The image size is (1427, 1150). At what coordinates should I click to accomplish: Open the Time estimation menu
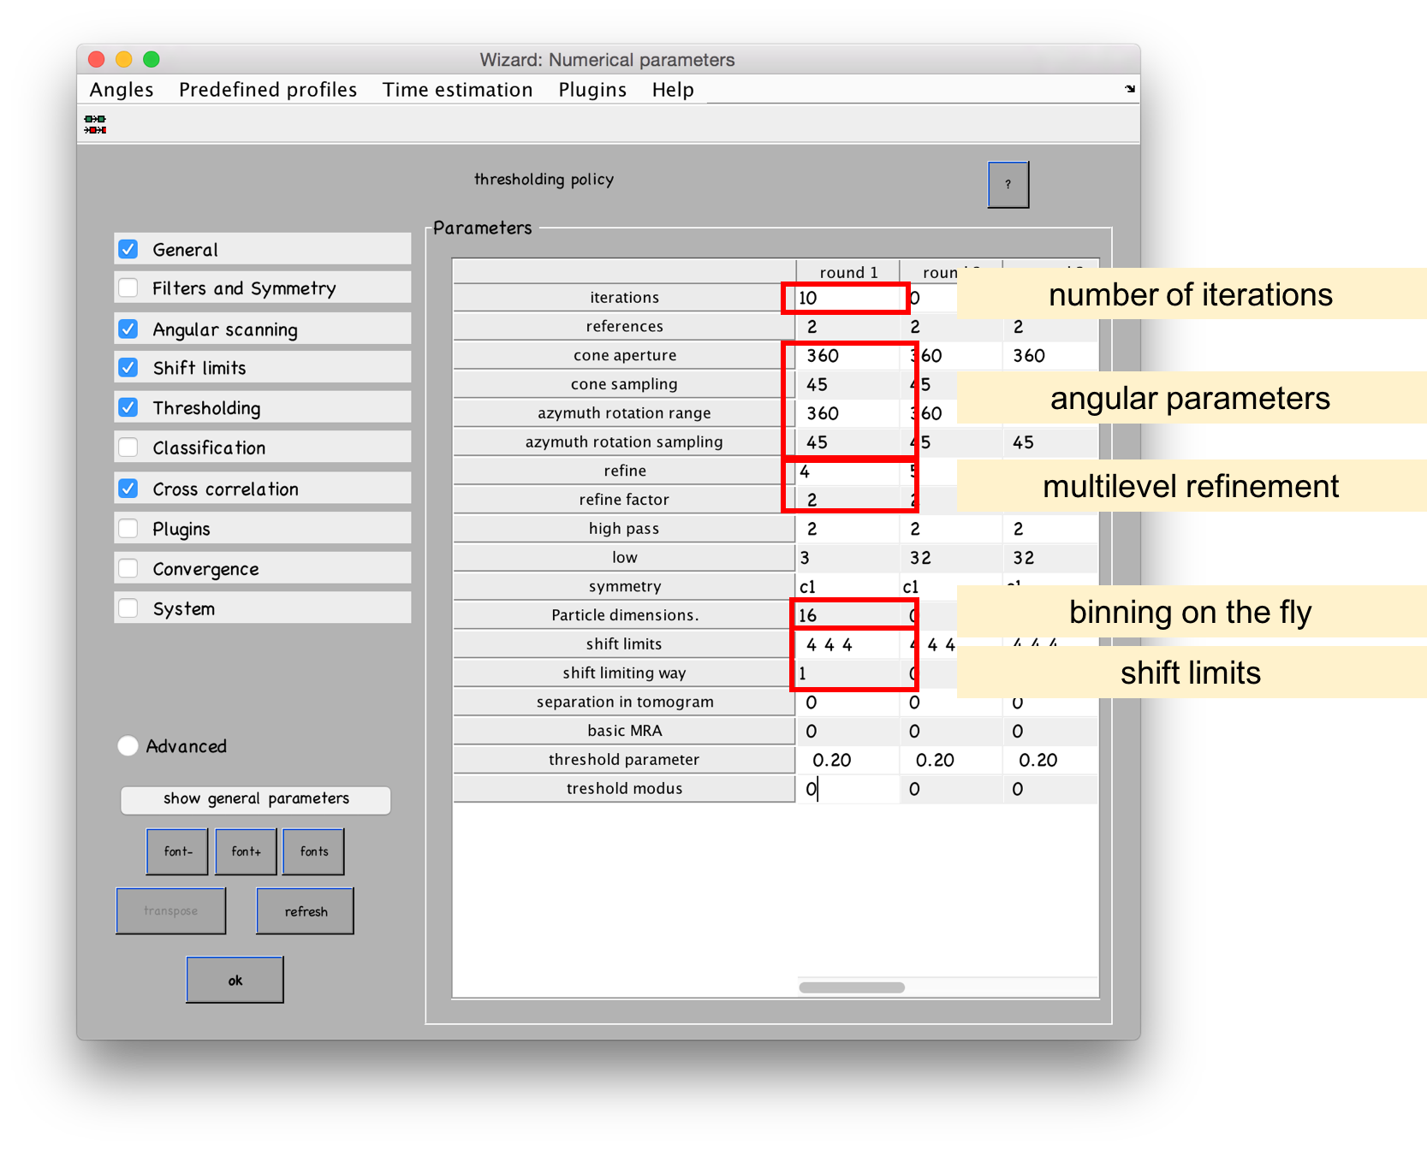click(457, 90)
